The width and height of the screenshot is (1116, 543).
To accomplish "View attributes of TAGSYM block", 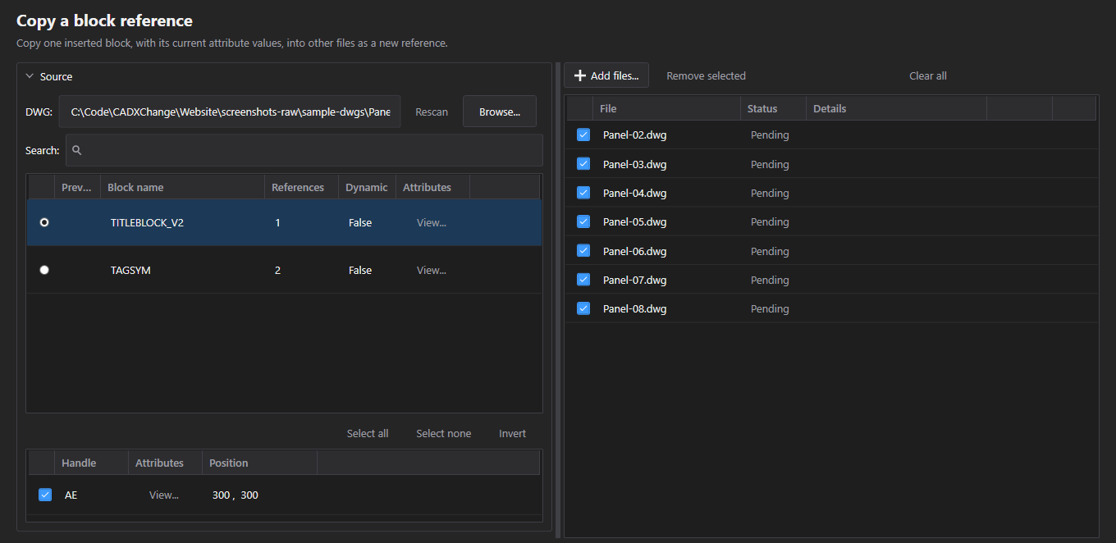I will (432, 270).
